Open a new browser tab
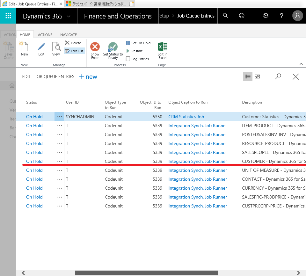 pyautogui.click(x=132, y=4)
